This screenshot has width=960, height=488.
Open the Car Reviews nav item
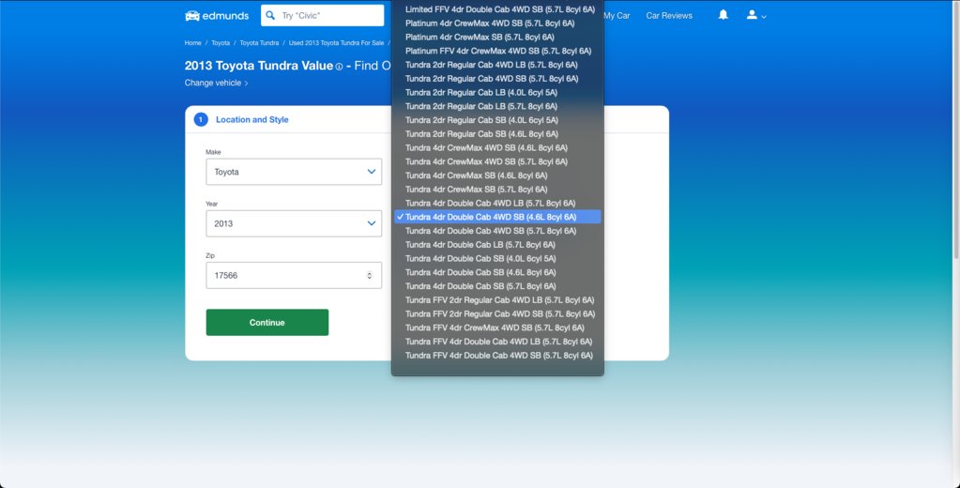tap(669, 16)
